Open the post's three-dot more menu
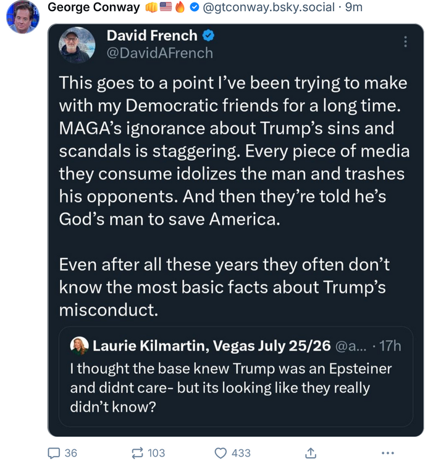This screenshot has height=464, width=441. tap(387, 453)
